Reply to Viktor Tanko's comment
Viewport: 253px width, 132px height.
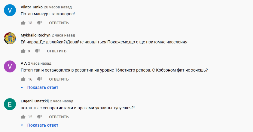(59, 23)
